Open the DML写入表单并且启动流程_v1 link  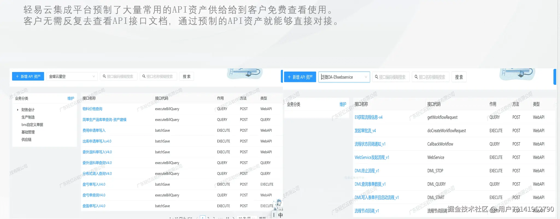(x=377, y=197)
